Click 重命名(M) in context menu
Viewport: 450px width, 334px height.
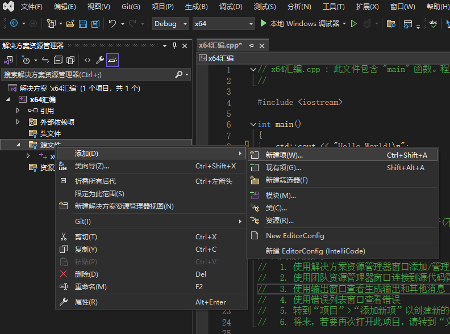[151, 287]
